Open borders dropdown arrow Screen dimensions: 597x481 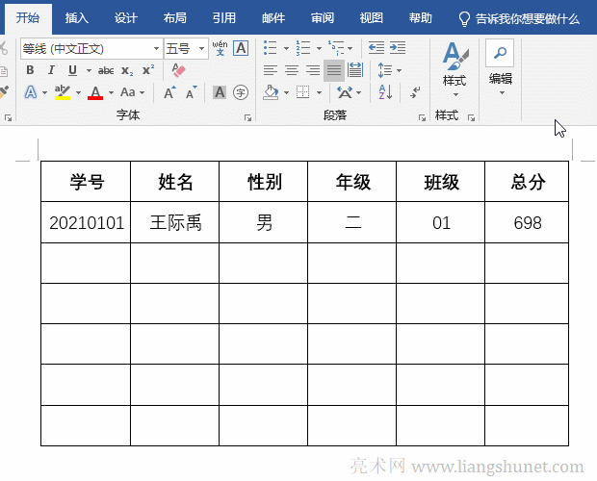(x=319, y=92)
